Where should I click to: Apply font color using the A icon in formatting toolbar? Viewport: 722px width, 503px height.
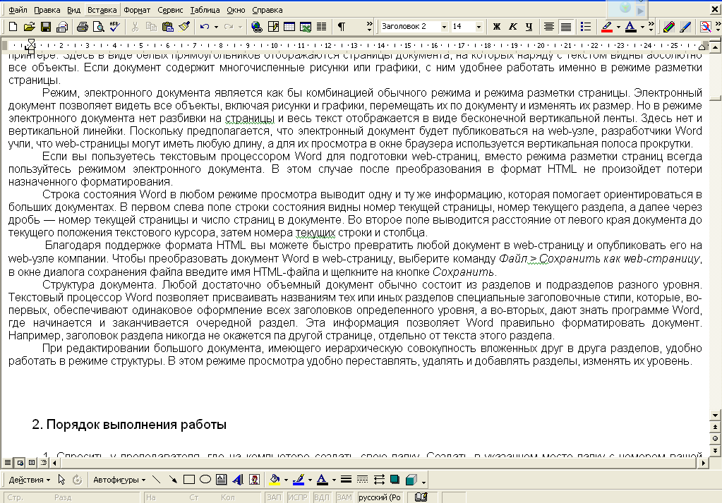click(631, 27)
